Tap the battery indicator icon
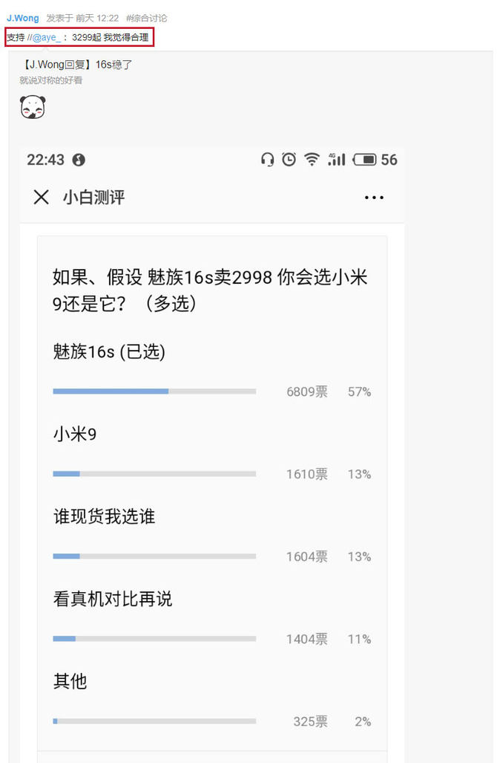 click(x=365, y=159)
